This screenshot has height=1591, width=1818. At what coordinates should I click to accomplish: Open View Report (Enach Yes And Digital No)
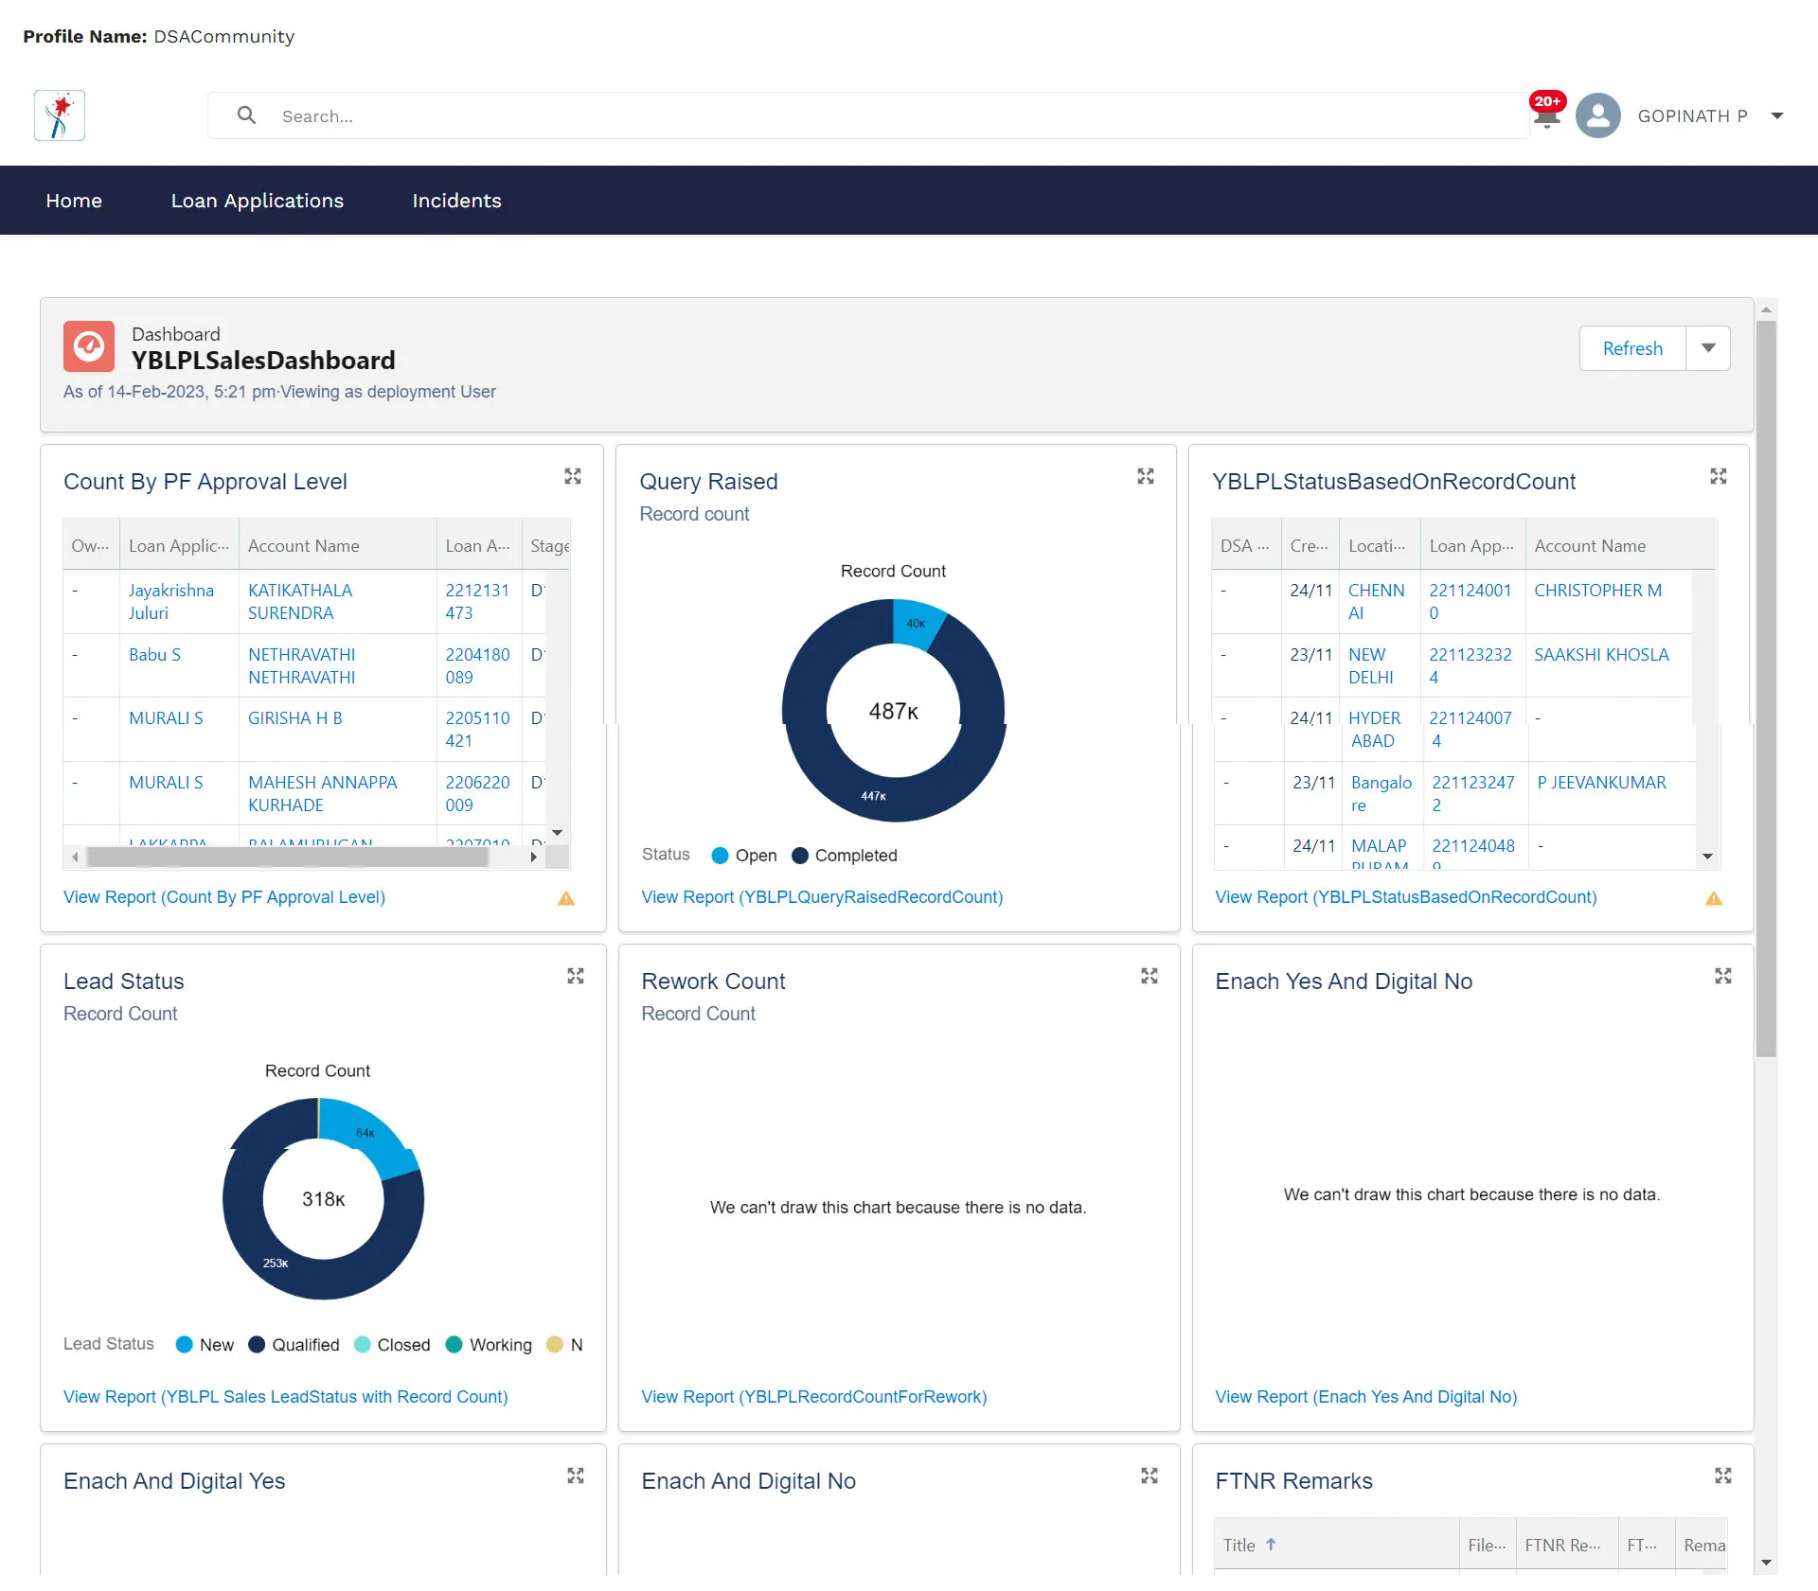[x=1366, y=1397]
